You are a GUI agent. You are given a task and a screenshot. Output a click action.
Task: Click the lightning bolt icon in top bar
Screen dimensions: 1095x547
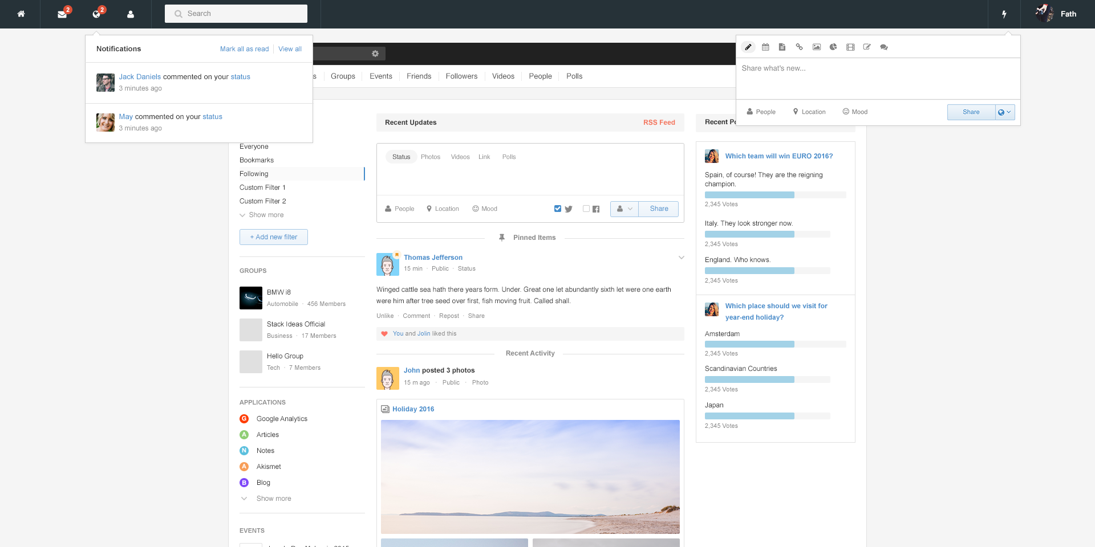click(1004, 14)
